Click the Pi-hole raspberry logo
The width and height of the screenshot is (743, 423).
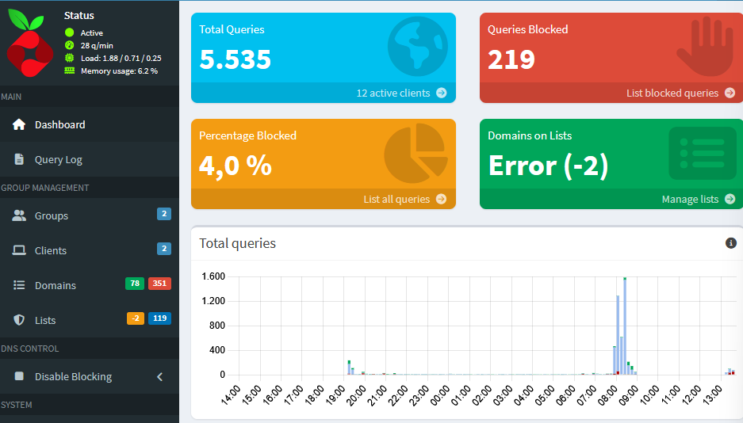pos(29,45)
